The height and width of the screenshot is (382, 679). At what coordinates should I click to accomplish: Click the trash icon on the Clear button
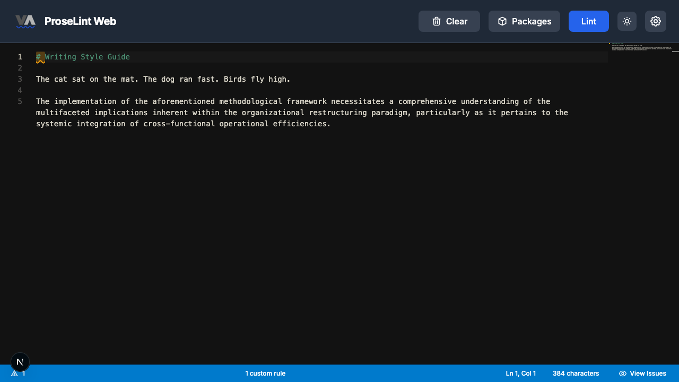point(436,21)
